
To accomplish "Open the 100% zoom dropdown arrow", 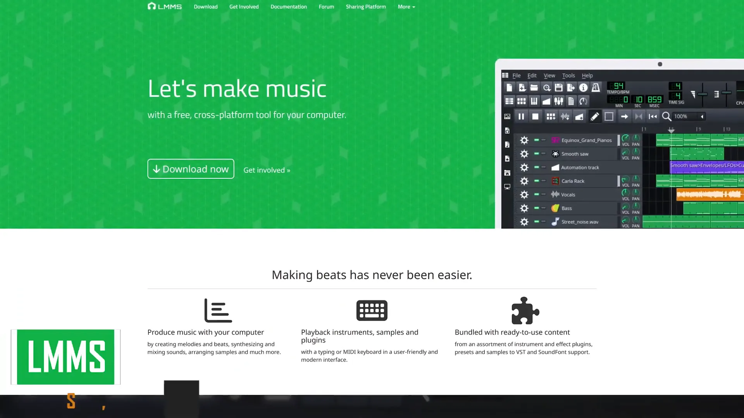I will pyautogui.click(x=702, y=116).
